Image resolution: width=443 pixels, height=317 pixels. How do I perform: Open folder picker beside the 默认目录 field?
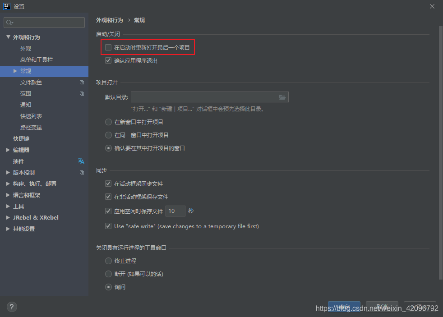tap(283, 96)
